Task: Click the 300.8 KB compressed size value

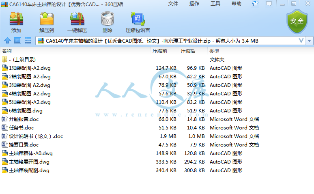Action: (194, 170)
